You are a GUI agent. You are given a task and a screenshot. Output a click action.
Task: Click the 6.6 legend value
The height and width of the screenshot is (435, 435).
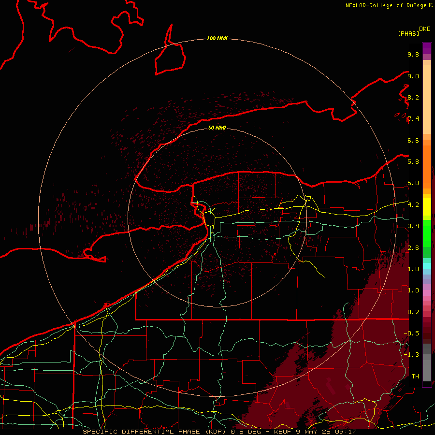[413, 140]
